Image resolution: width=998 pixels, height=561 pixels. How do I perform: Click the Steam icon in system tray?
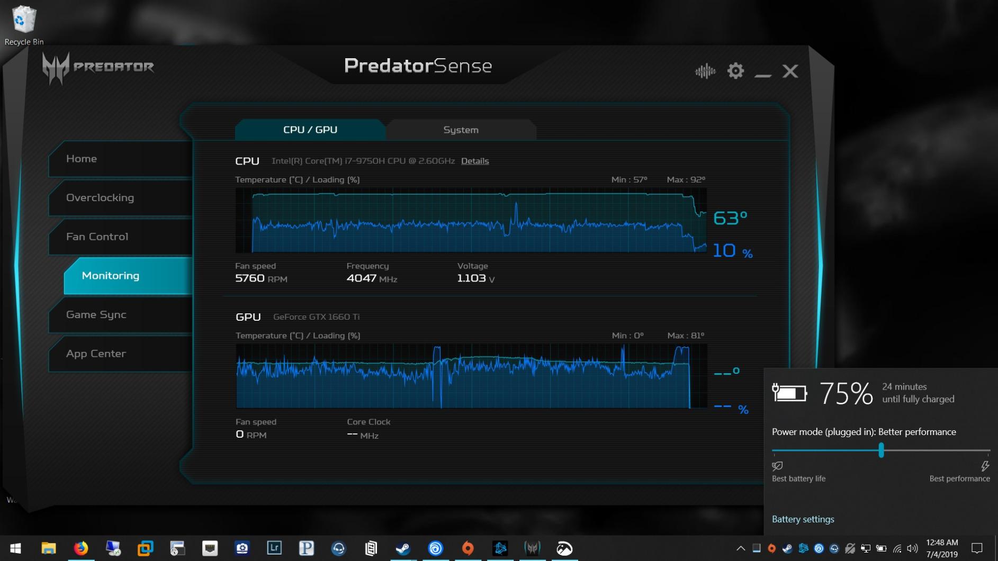(x=787, y=548)
